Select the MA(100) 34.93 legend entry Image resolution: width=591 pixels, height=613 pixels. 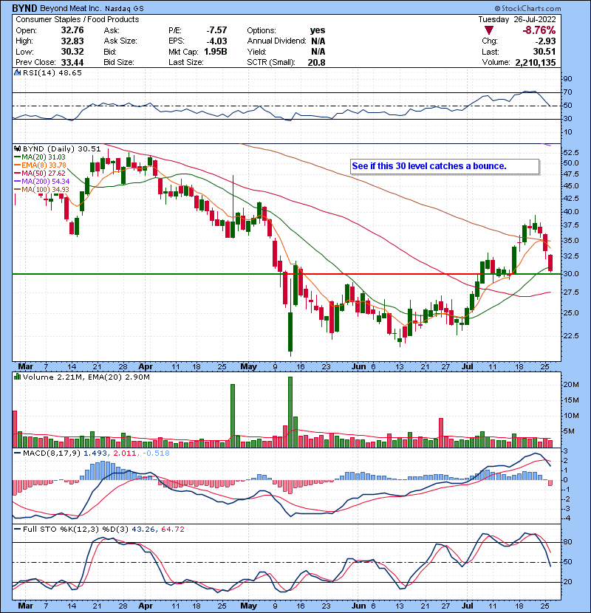(41, 190)
